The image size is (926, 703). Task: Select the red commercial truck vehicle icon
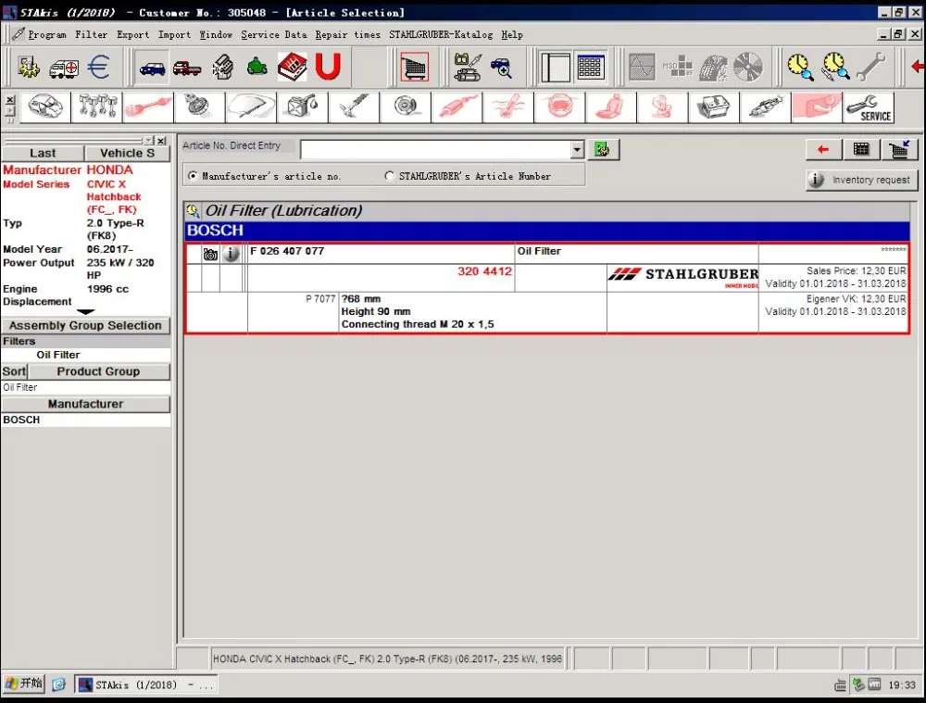[x=187, y=68]
